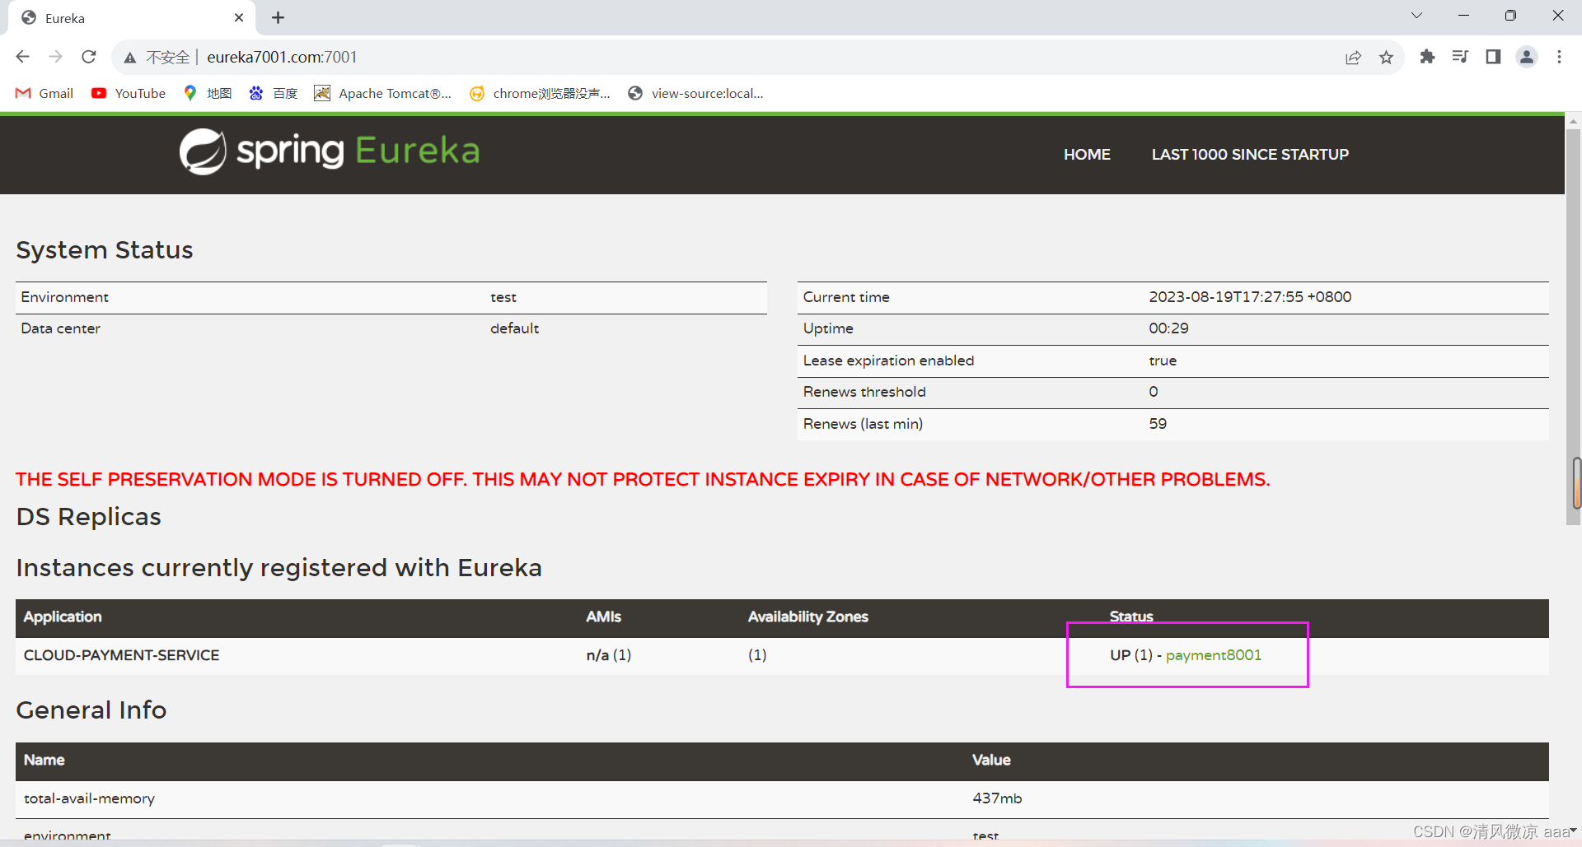Open the Chrome three-dot menu
Screen dimensions: 1582x847
click(x=1559, y=57)
